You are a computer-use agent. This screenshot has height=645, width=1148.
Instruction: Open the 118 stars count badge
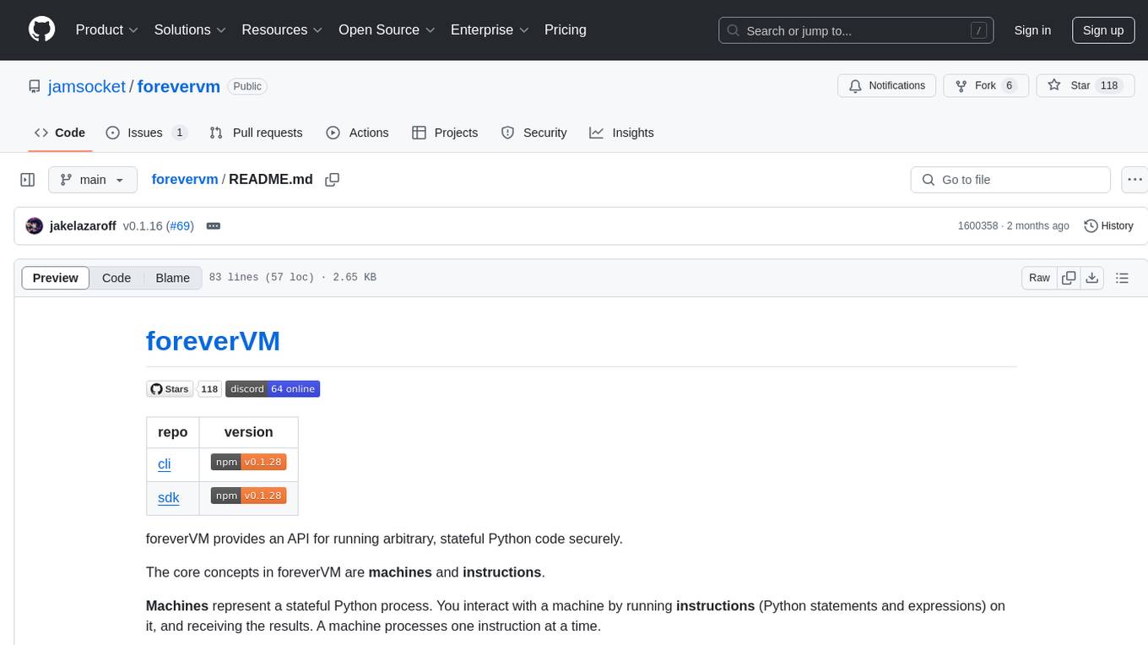point(209,389)
